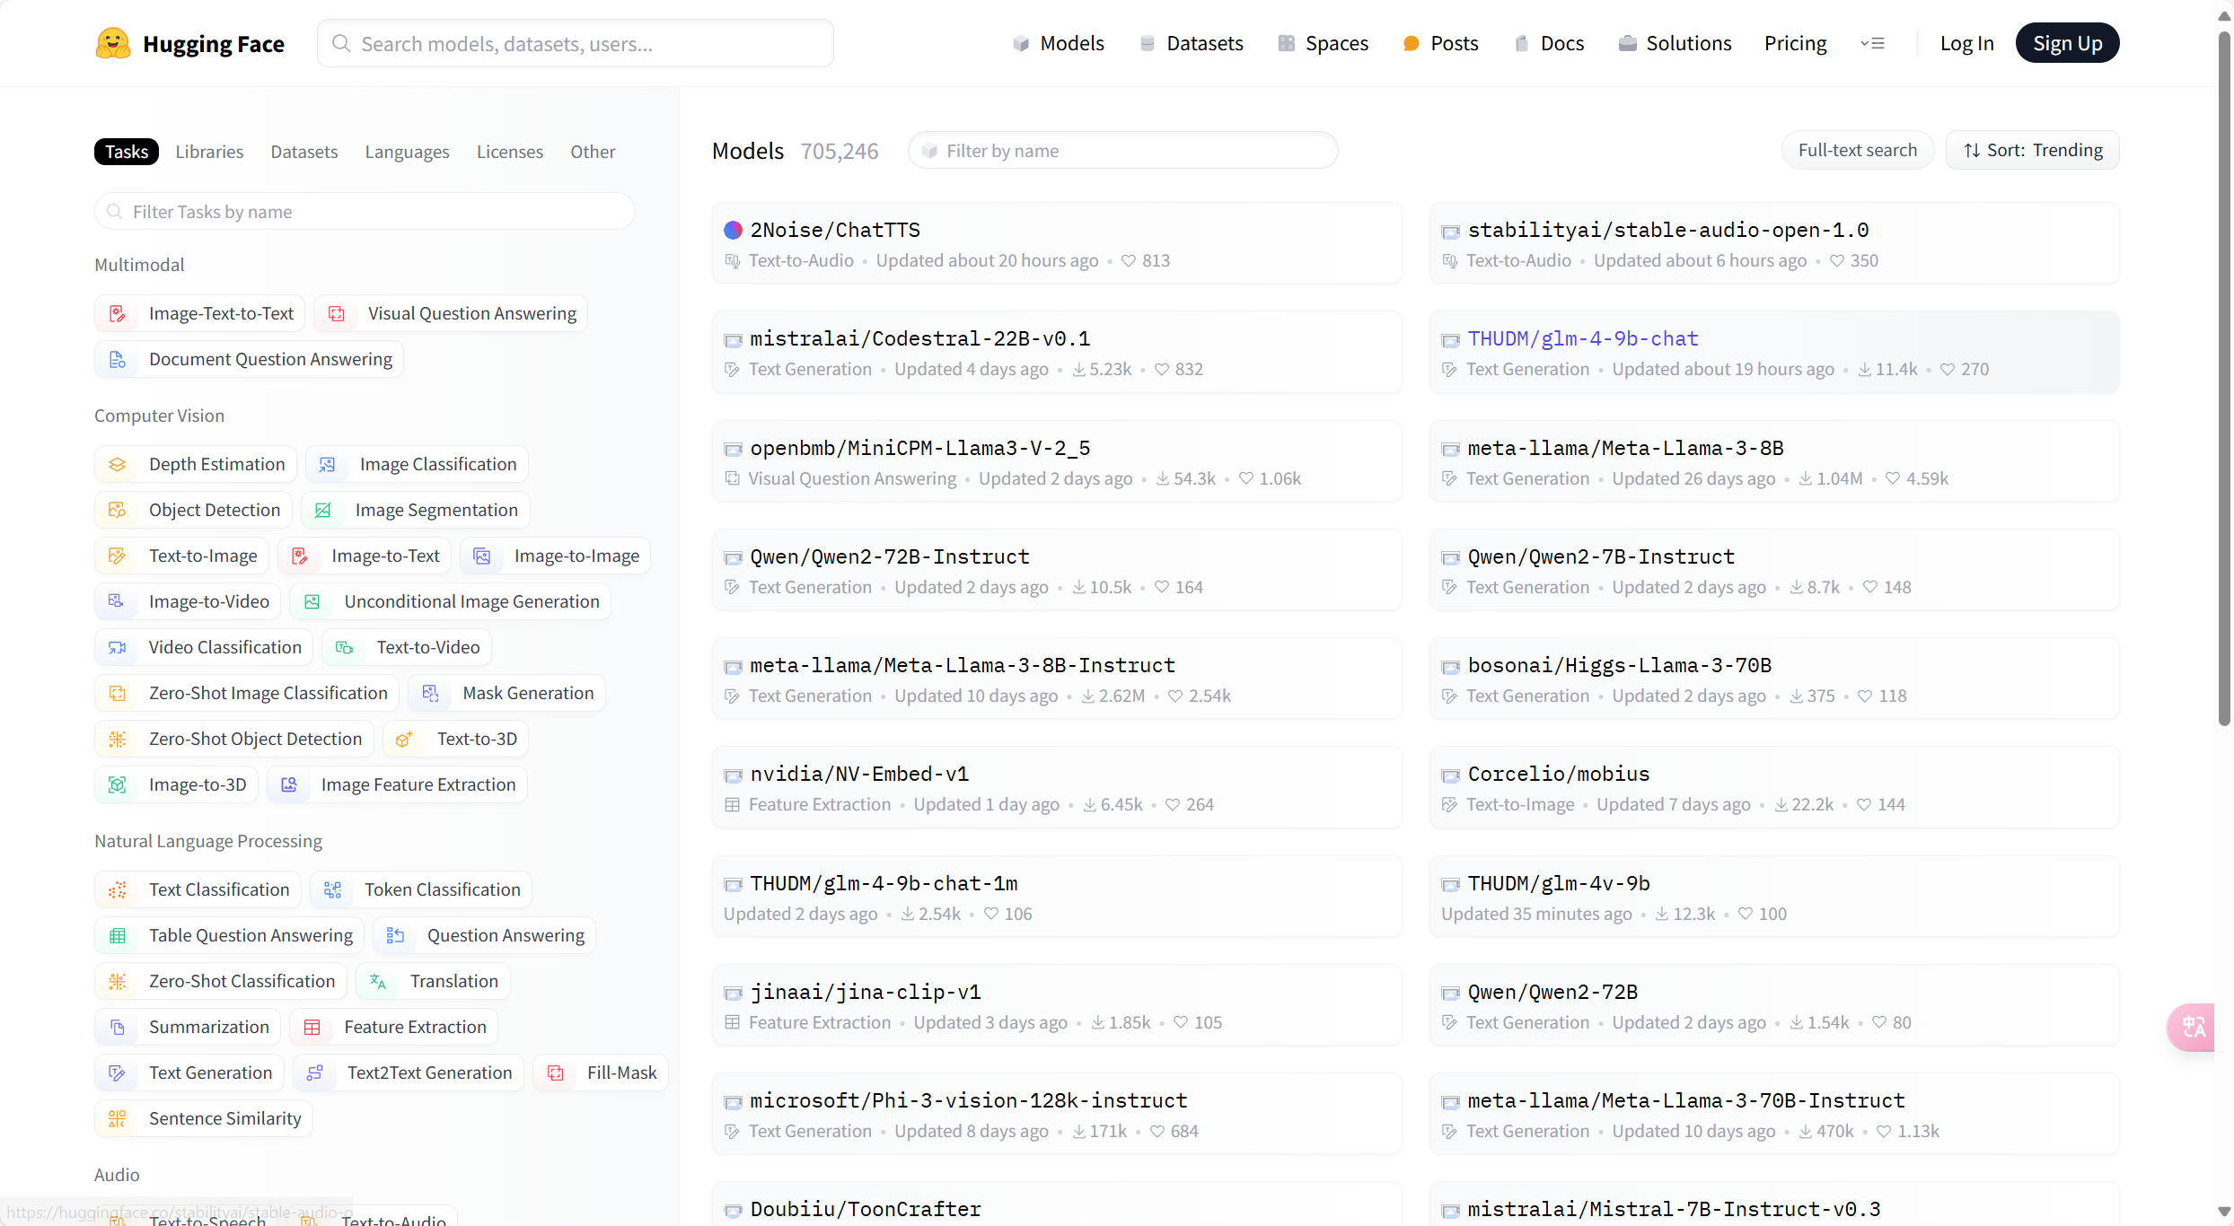Screen dimensions: 2234x1226
Task: Select the Depth Estimation task icon
Action: 118,464
